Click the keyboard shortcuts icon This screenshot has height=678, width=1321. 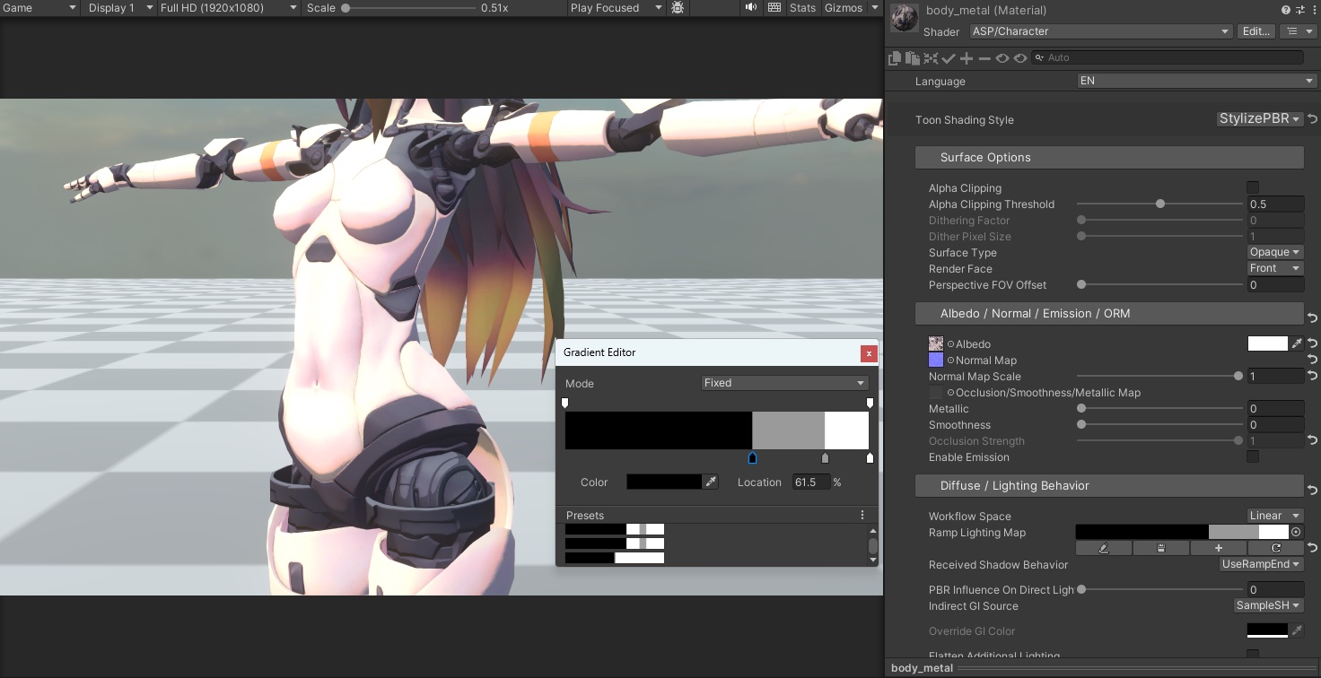pos(774,8)
